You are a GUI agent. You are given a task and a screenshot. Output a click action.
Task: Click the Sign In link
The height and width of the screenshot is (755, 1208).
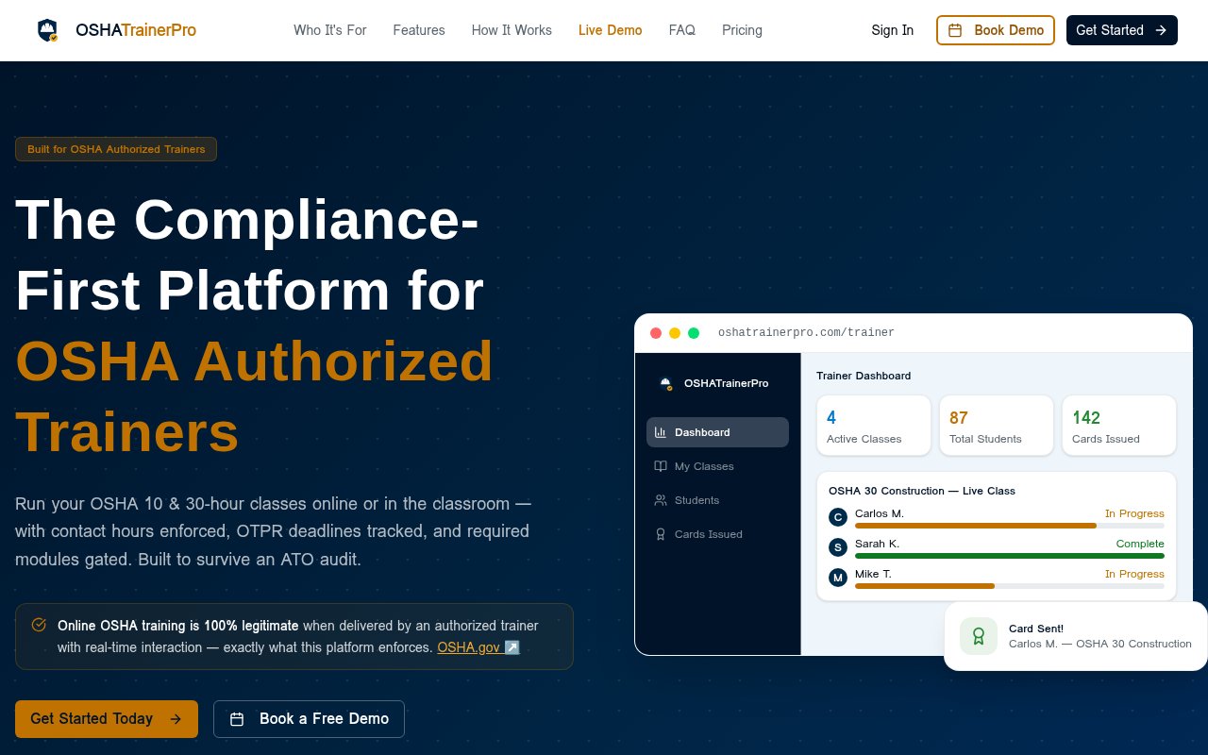[x=893, y=30]
